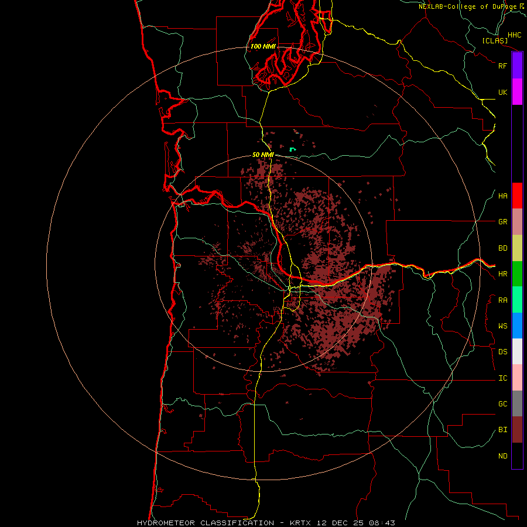Click the GC legend label
This screenshot has width=527, height=527.
[502, 403]
